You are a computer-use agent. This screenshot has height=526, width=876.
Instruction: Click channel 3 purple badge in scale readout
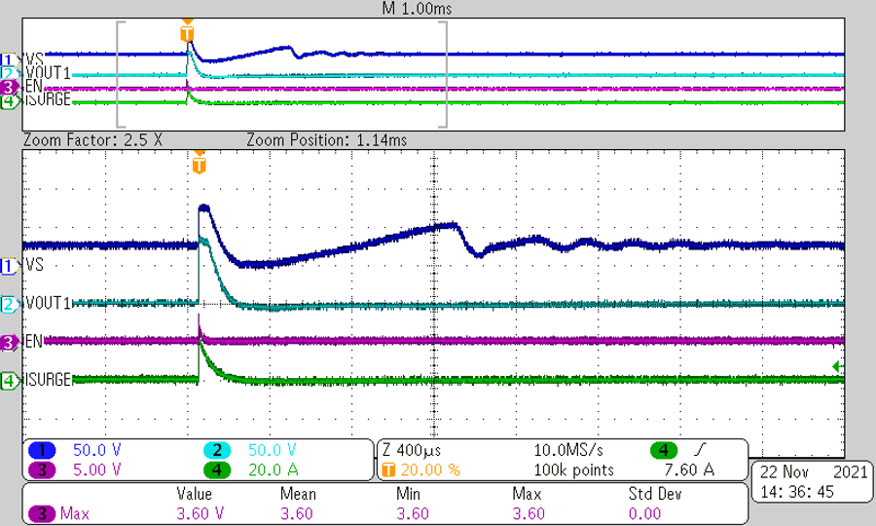pos(42,470)
